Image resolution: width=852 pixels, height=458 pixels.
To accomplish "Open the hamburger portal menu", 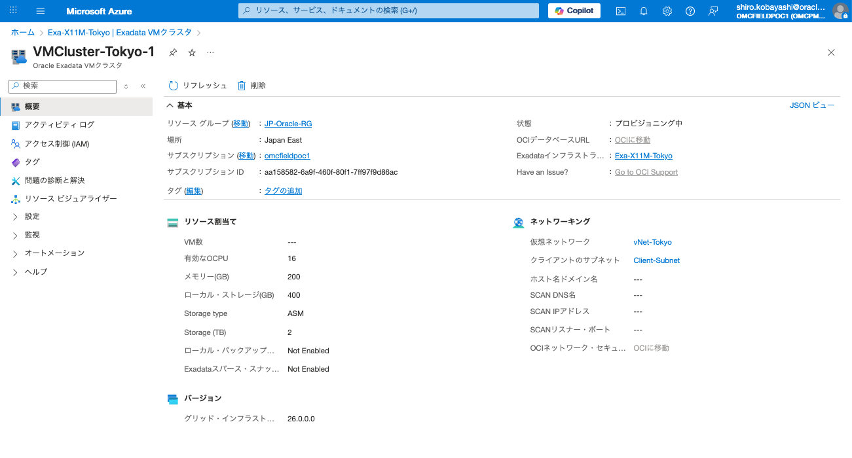I will pyautogui.click(x=41, y=11).
